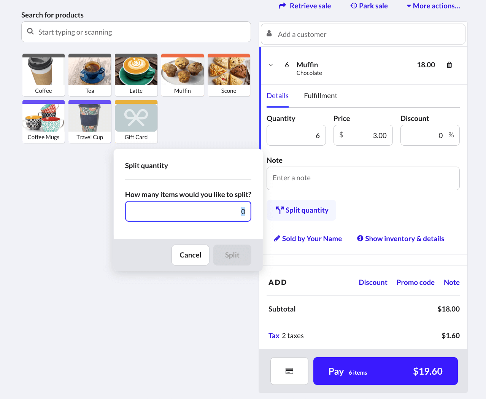Click the Retrieve sale arrow icon
The width and height of the screenshot is (486, 399).
pos(282,6)
